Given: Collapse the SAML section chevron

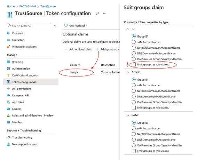Looking at the screenshot, I should pyautogui.click(x=128, y=115).
